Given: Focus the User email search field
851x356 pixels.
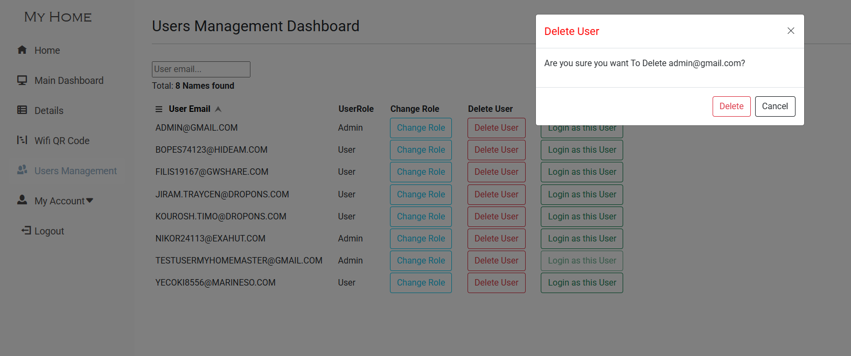Looking at the screenshot, I should click(x=201, y=69).
